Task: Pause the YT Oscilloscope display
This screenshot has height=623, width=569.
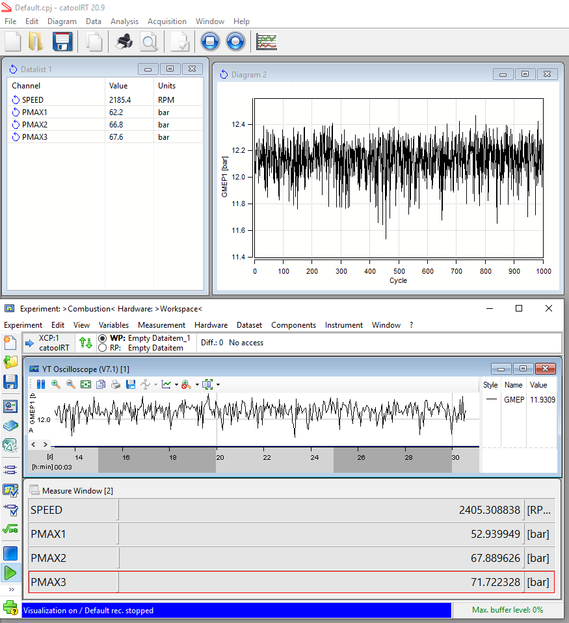Action: click(x=40, y=384)
